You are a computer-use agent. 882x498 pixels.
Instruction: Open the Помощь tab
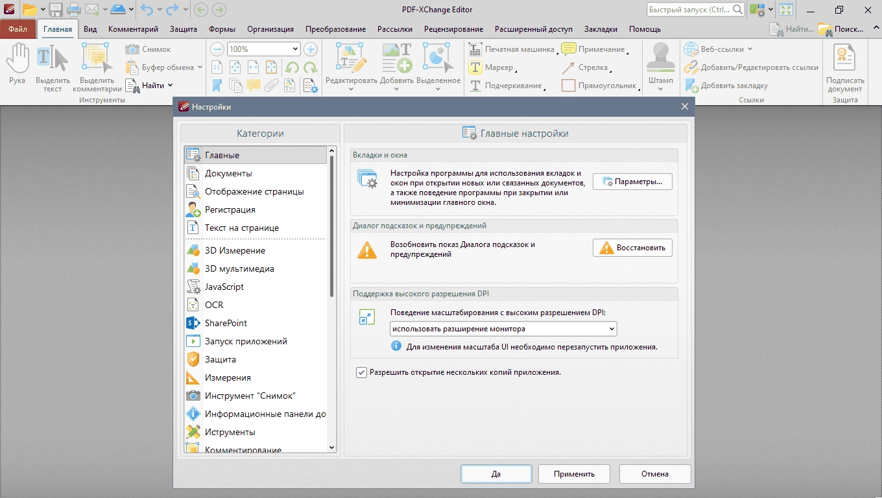pyautogui.click(x=645, y=29)
